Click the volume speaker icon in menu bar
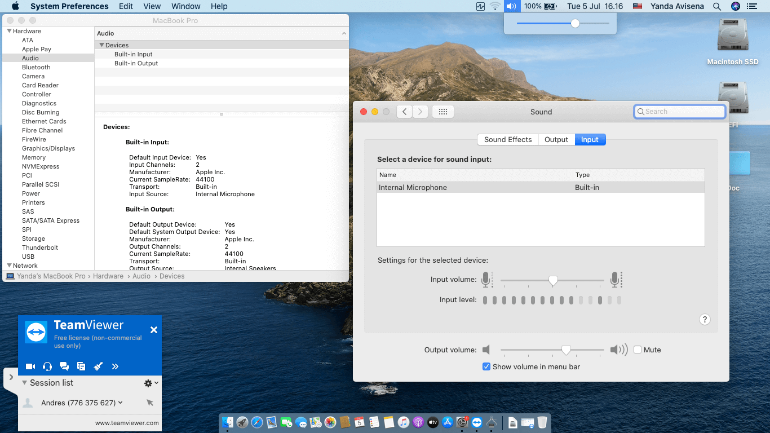 click(511, 6)
